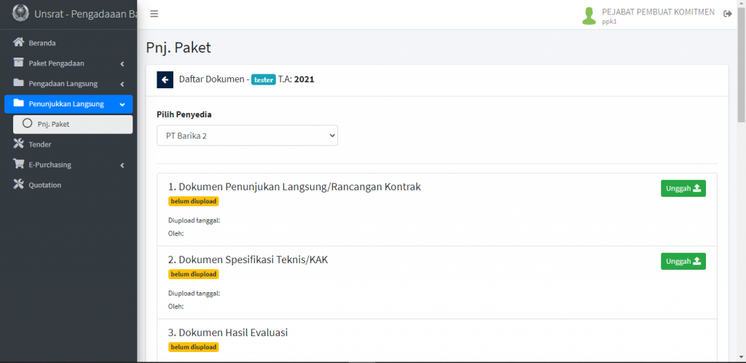
Task: Open the Quotation menu item
Action: (x=44, y=185)
